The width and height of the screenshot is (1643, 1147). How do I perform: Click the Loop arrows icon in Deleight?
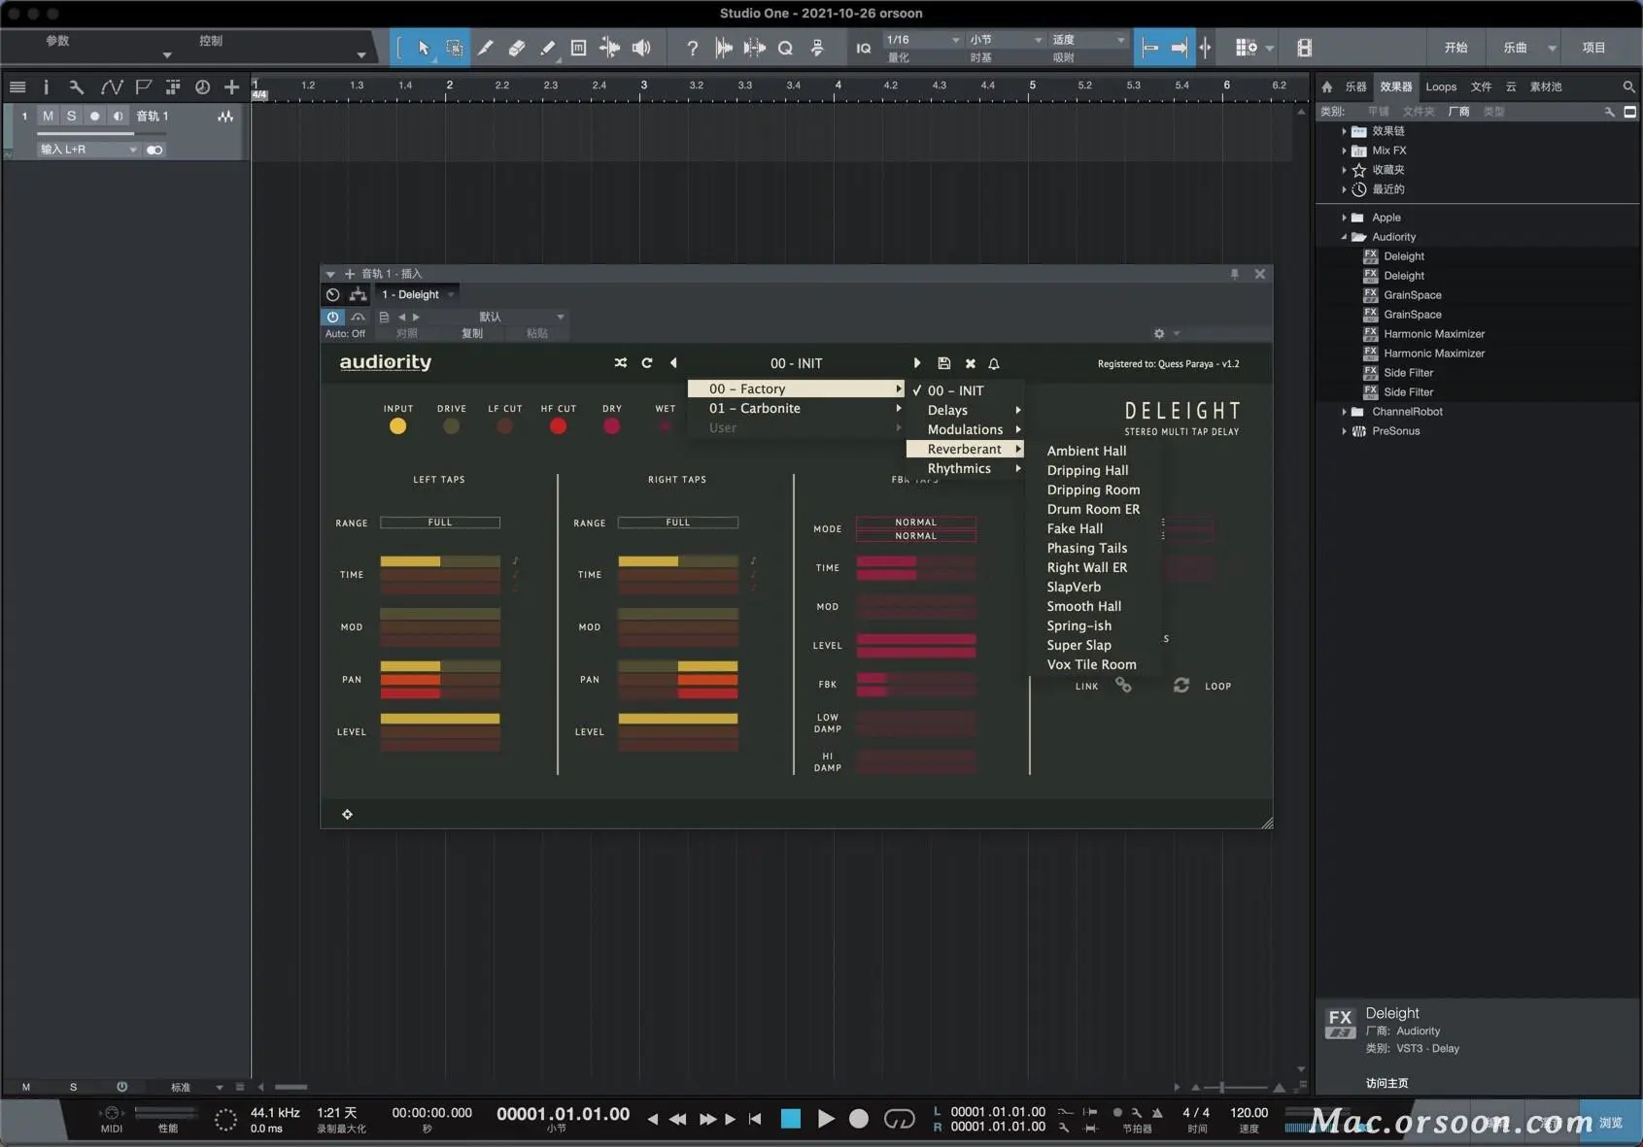pyautogui.click(x=1181, y=685)
